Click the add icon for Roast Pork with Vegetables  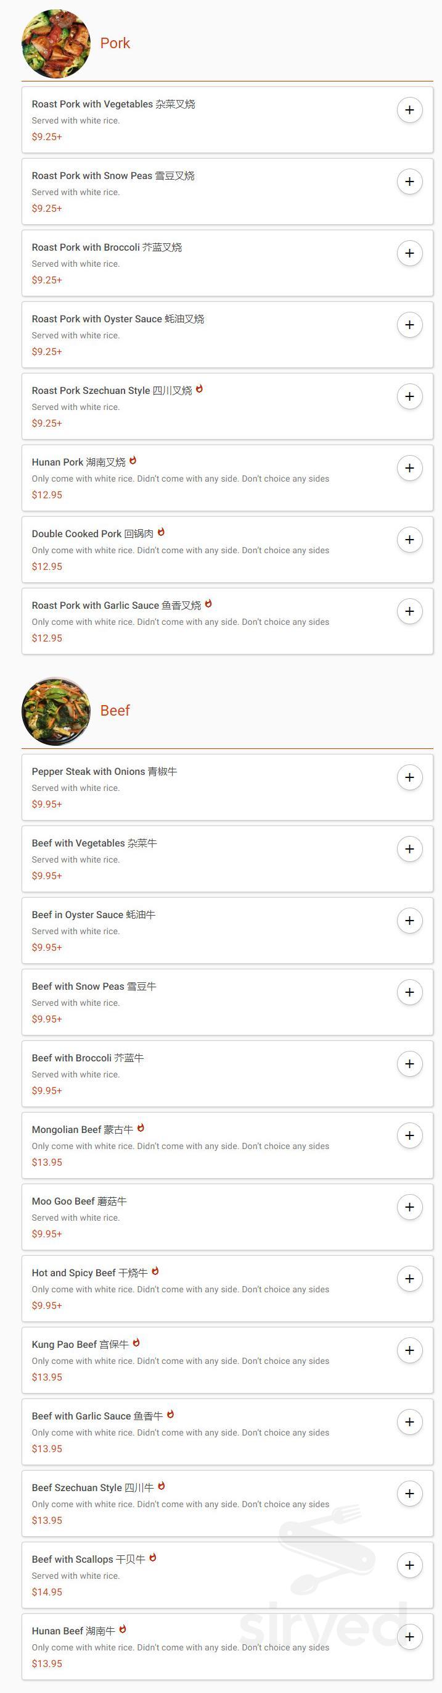click(x=410, y=111)
